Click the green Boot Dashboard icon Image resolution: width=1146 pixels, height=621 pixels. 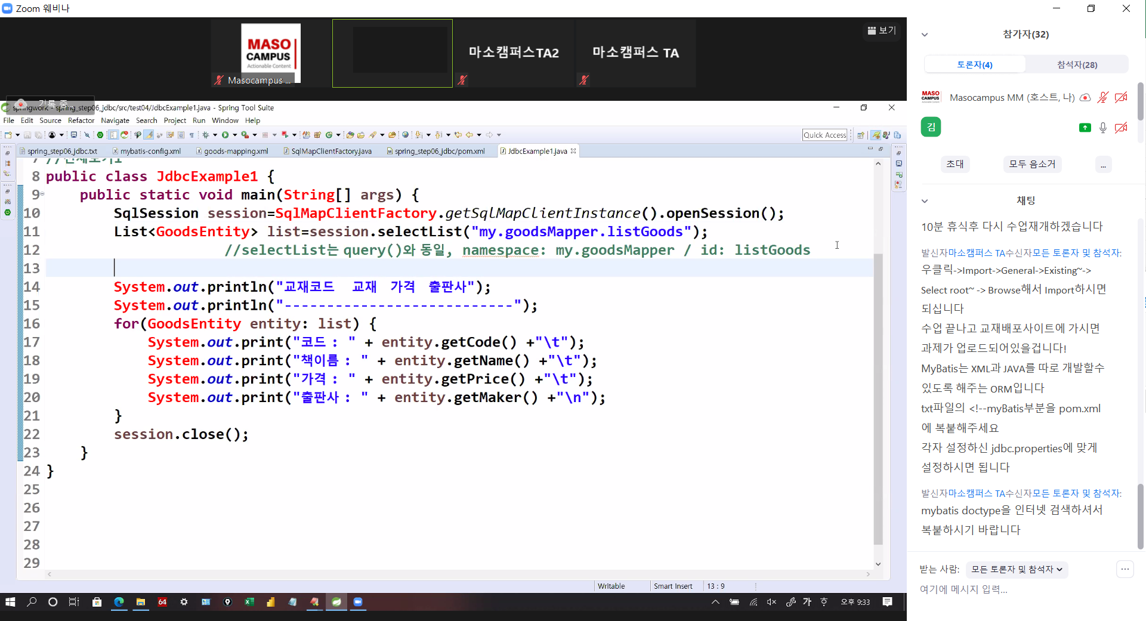pos(100,135)
